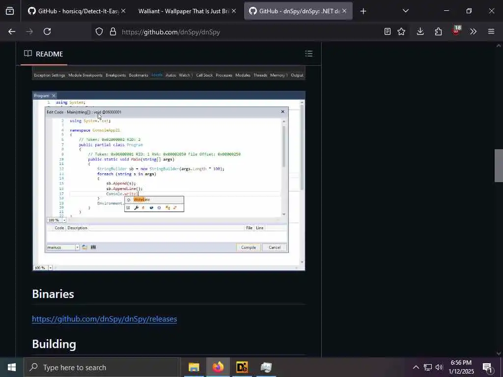Open the README outline list icon
This screenshot has width=503, height=377.
point(308,54)
